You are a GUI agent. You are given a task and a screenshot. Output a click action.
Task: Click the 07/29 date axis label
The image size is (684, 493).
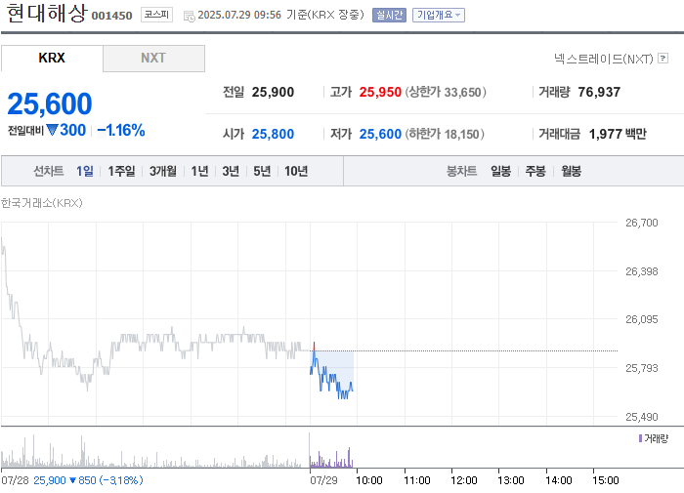click(323, 480)
